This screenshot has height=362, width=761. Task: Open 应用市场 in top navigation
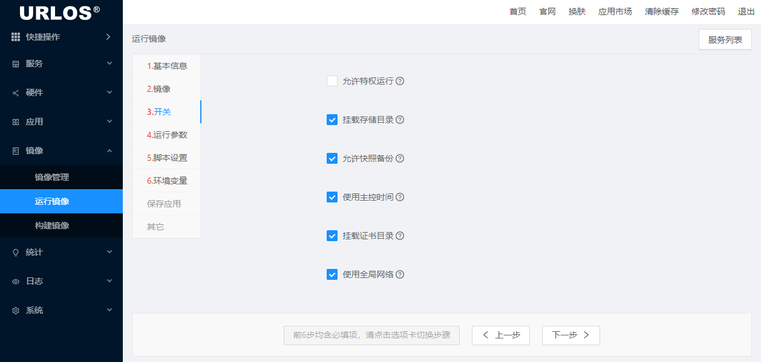click(x=615, y=11)
